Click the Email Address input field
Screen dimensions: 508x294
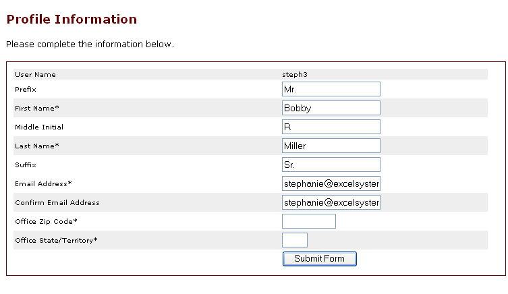click(x=331, y=183)
